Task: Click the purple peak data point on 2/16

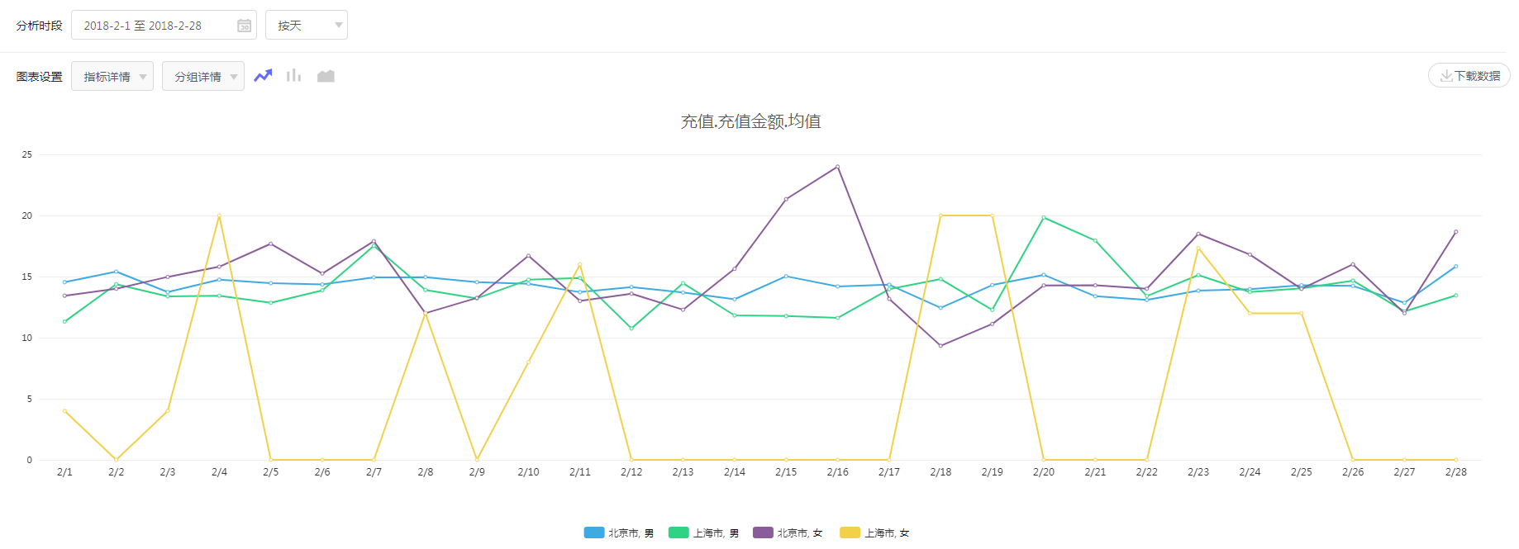Action: pyautogui.click(x=837, y=167)
